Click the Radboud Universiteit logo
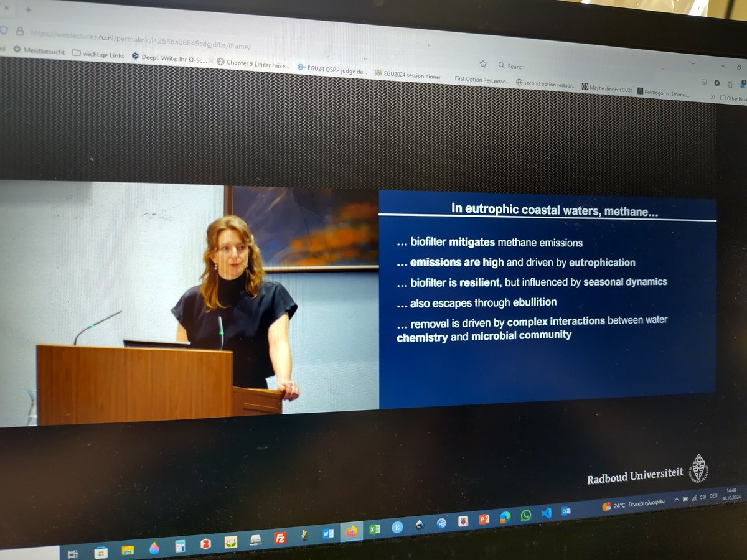 click(647, 471)
